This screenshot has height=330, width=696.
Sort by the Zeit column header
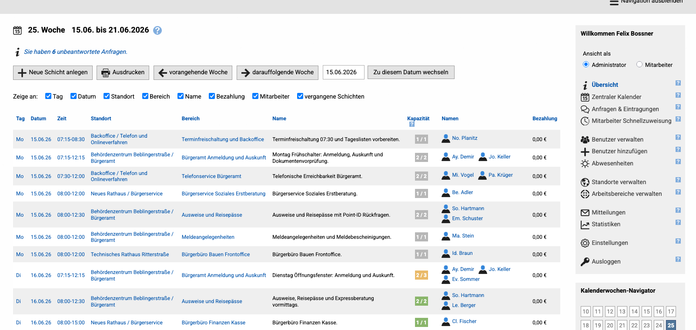62,119
